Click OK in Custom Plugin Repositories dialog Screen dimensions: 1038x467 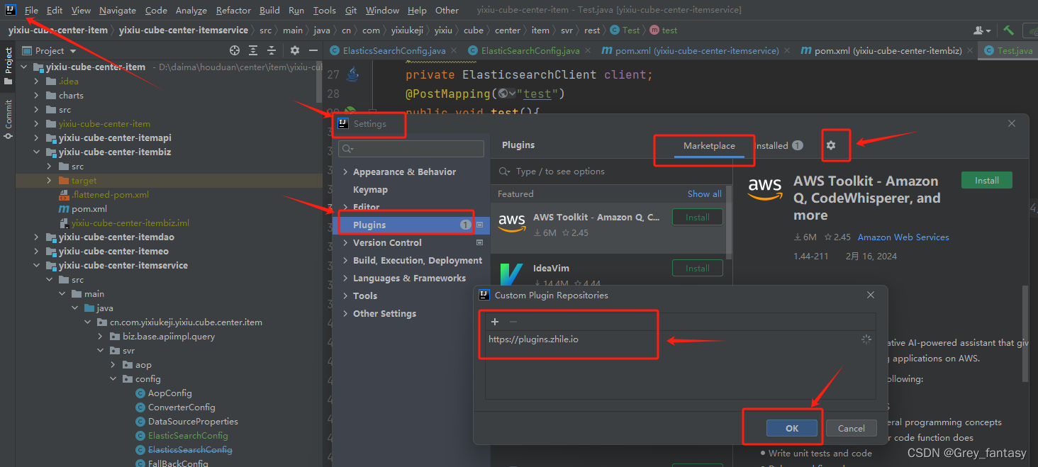coord(792,428)
